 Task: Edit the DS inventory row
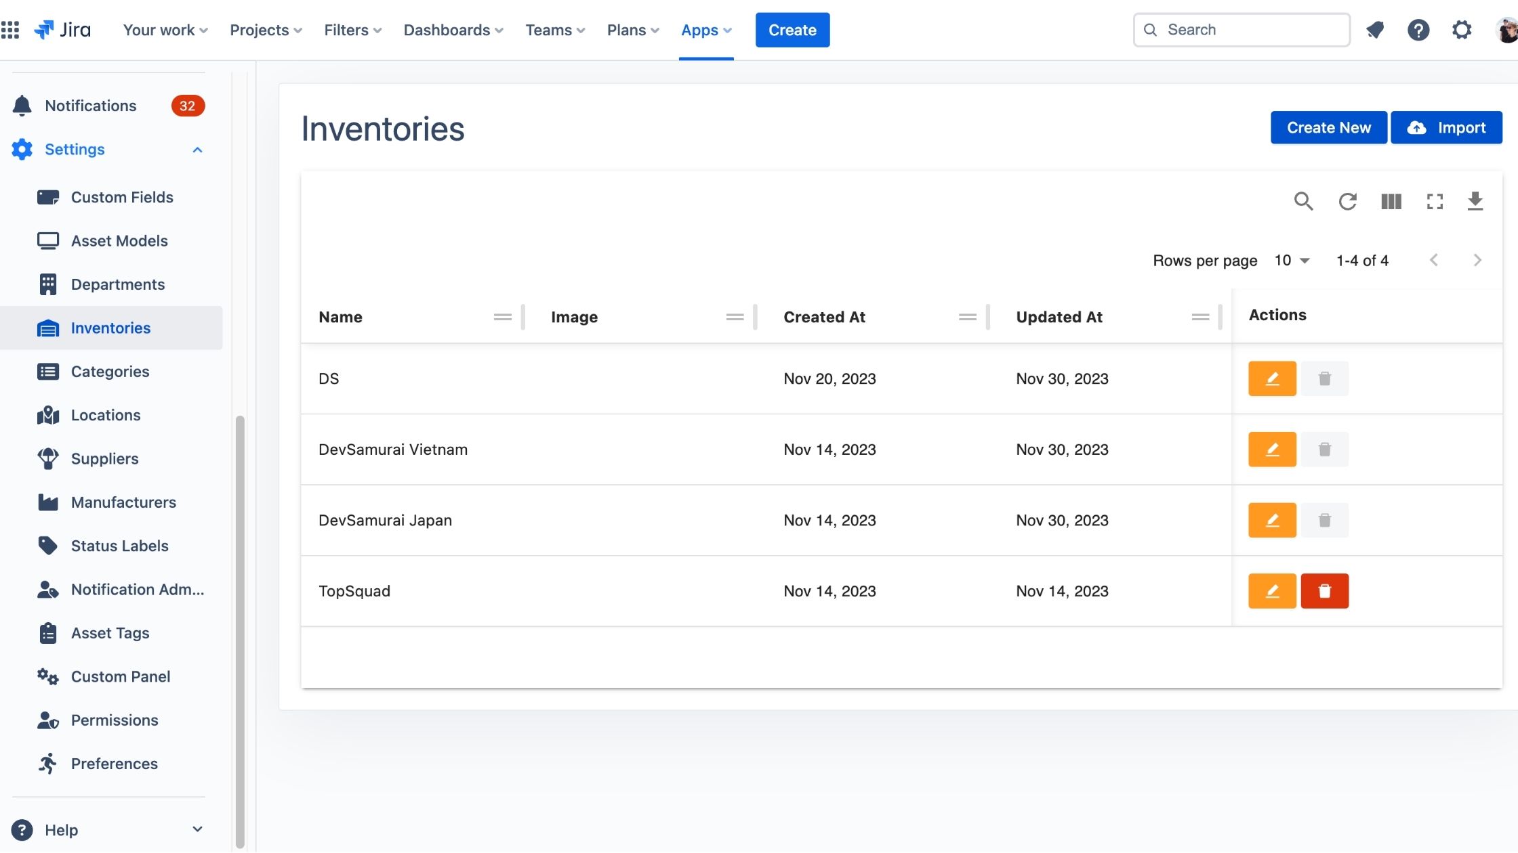1272,378
